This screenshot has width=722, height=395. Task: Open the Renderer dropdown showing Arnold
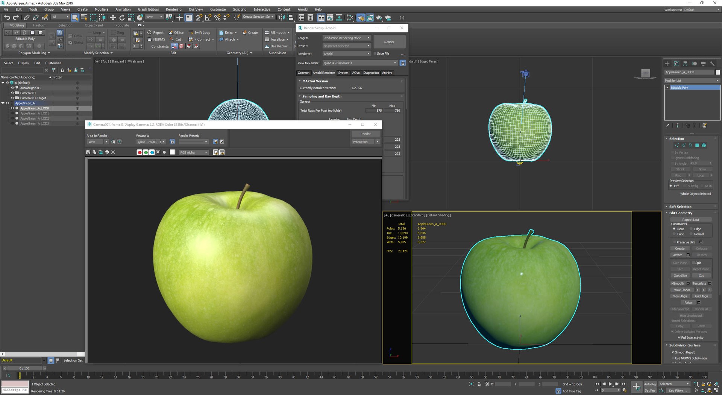pos(347,54)
